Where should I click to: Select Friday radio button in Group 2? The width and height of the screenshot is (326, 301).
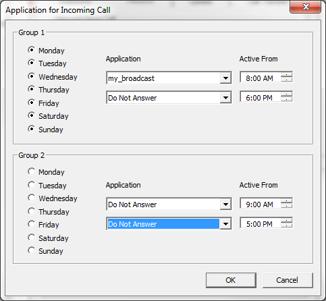pos(32,224)
